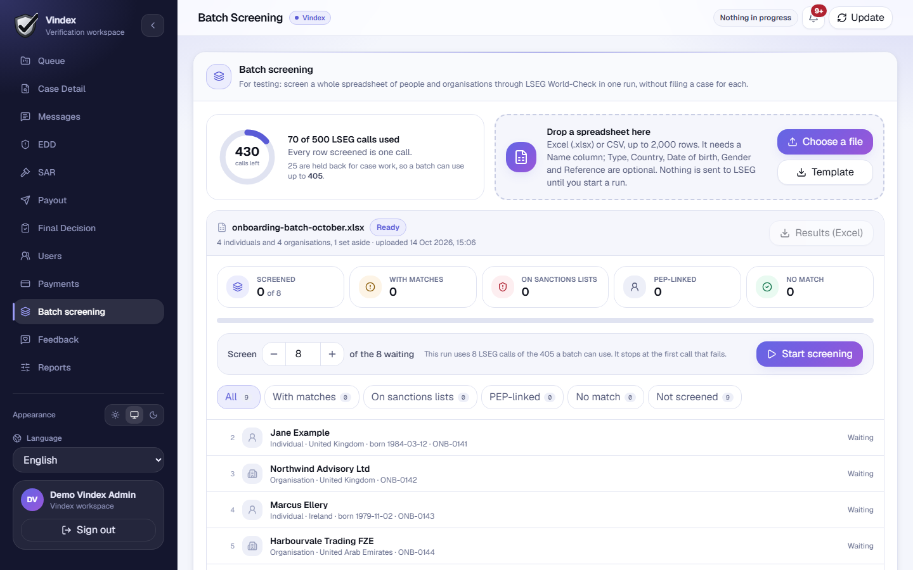Open Payments in the sidebar
913x570 pixels.
pos(88,284)
